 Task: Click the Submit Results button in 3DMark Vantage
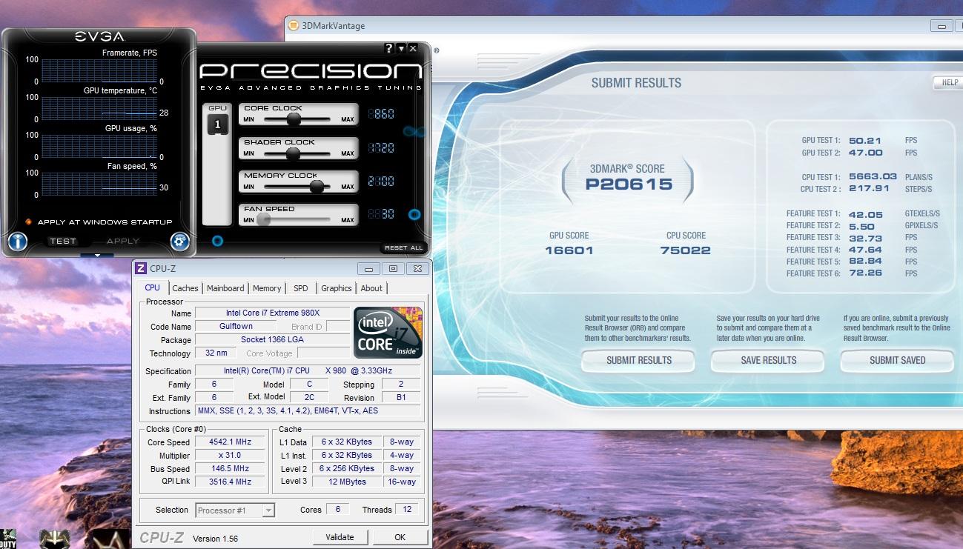tap(639, 361)
